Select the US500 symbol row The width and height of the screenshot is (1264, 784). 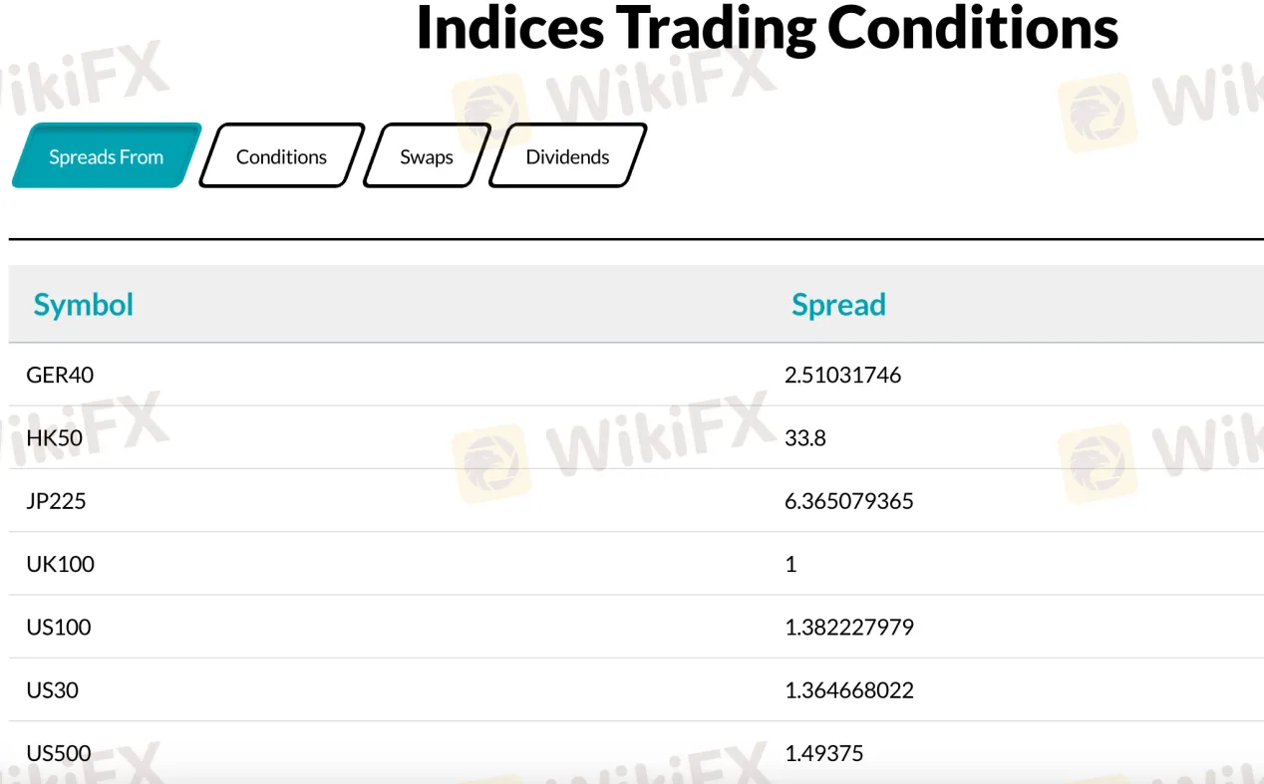(x=636, y=752)
